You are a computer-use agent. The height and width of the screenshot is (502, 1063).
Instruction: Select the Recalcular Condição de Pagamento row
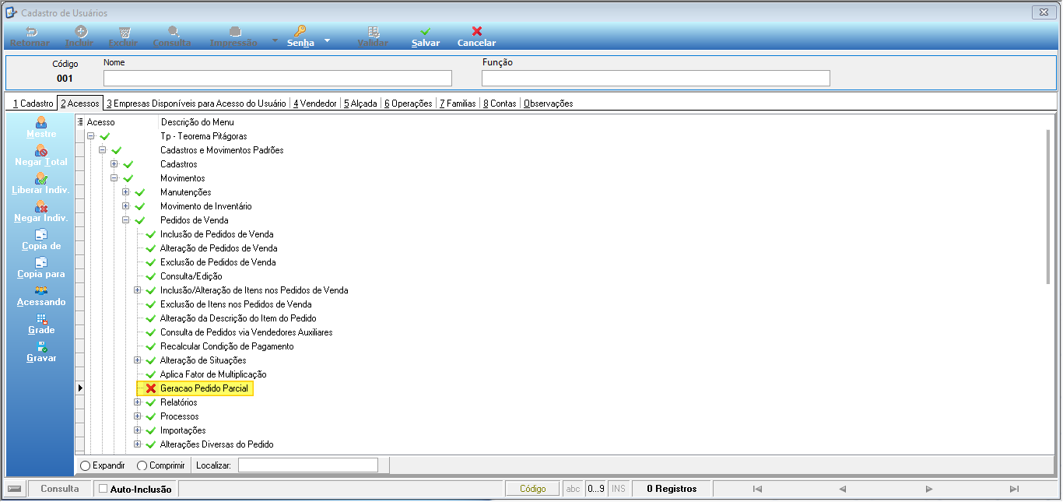point(226,346)
